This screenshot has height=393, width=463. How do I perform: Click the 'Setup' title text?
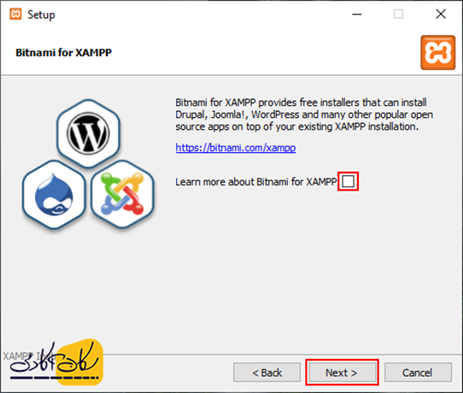point(41,15)
